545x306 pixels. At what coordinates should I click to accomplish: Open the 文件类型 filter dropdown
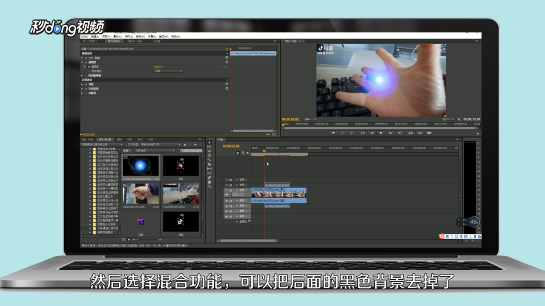(160, 144)
